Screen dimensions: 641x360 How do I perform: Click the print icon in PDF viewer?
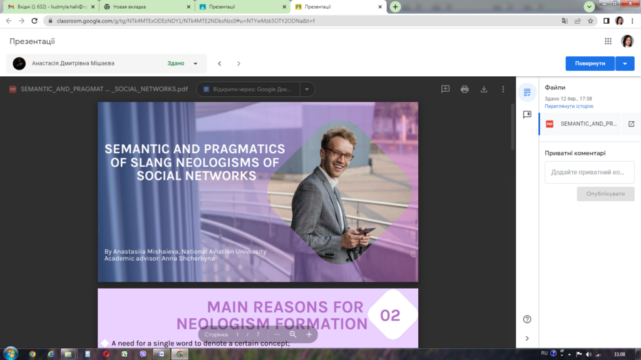464,89
